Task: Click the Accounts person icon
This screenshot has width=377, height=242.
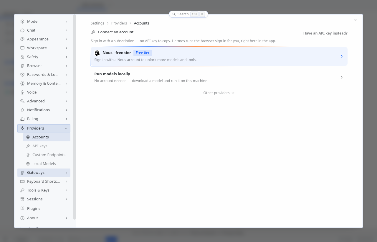Action: [28, 137]
